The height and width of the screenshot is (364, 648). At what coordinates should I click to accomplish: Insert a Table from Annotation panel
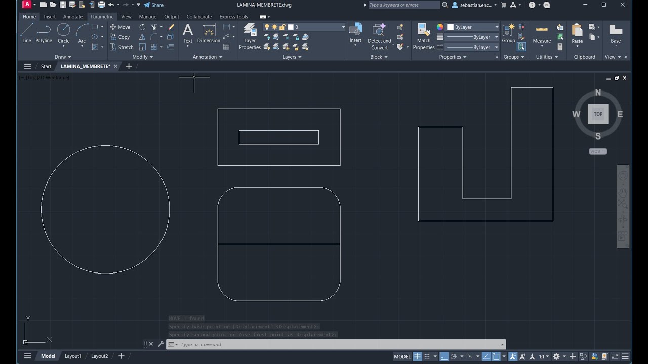(x=226, y=47)
